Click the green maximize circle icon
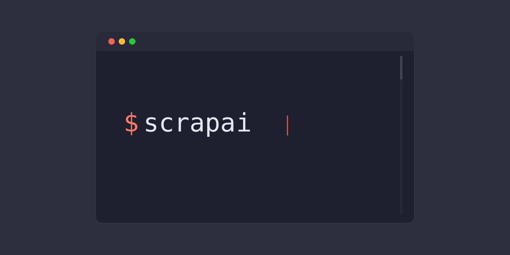Viewport: 510px width, 255px height. click(x=132, y=41)
